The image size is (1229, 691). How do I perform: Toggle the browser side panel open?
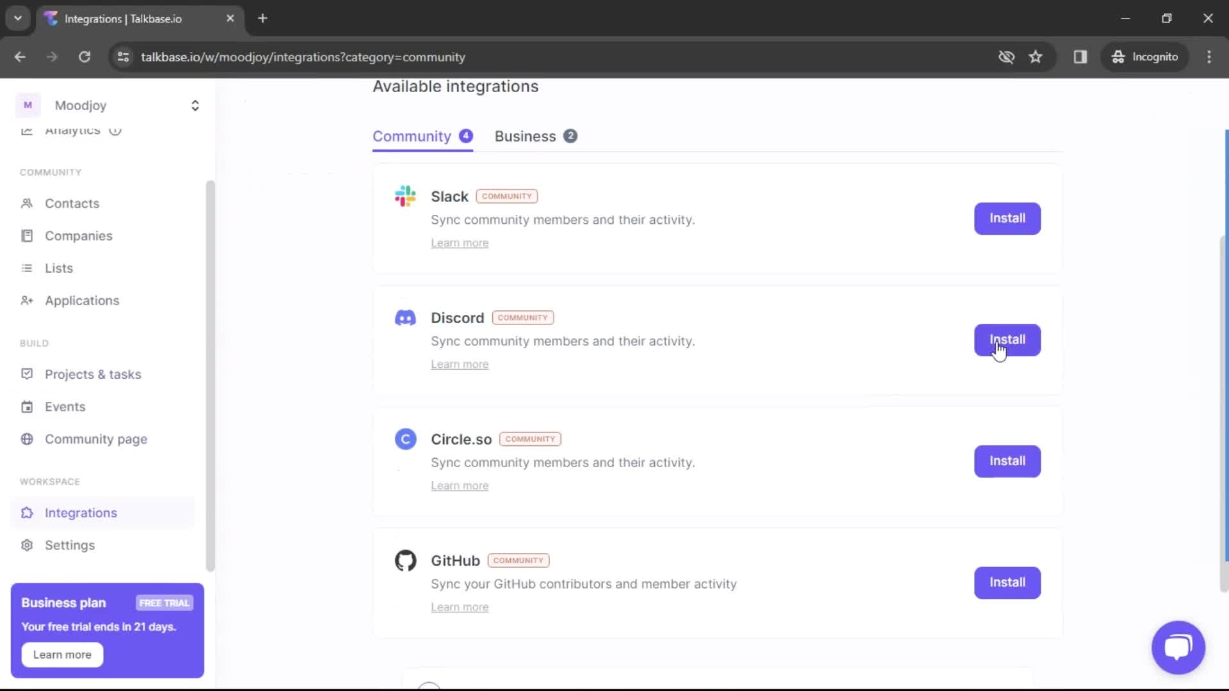[x=1080, y=56]
